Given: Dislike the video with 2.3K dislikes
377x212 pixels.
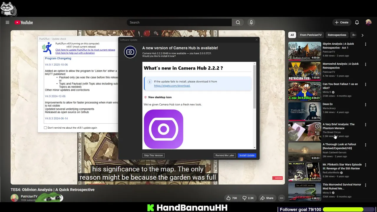Looking at the screenshot, I should pos(248,198).
